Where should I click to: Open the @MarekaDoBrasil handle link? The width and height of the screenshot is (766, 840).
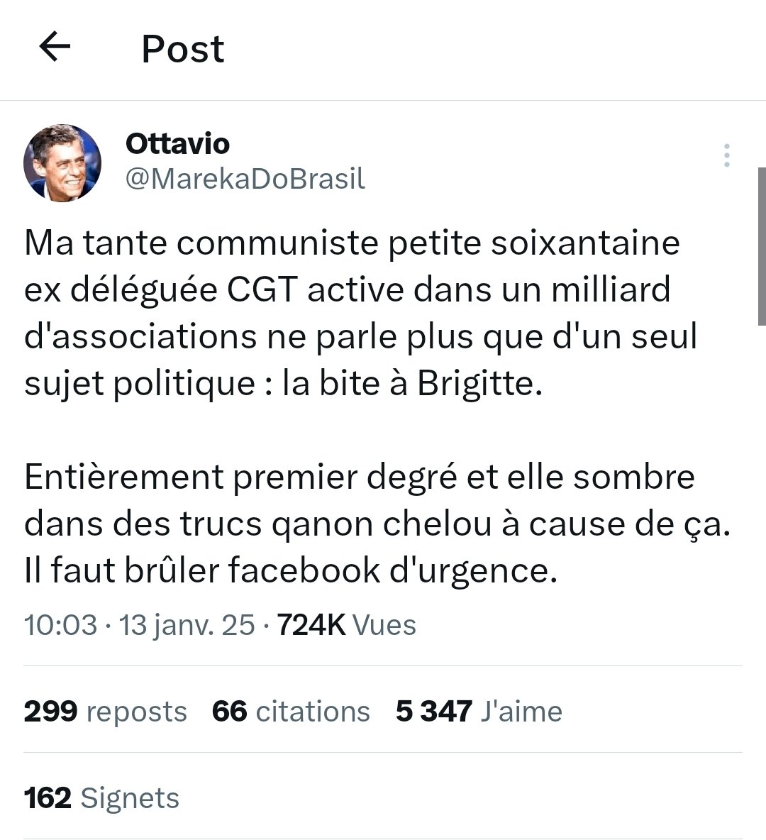[x=245, y=179]
